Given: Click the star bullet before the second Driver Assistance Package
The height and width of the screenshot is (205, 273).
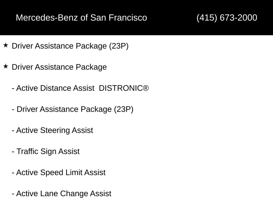Looking at the screenshot, I should click(6, 66).
